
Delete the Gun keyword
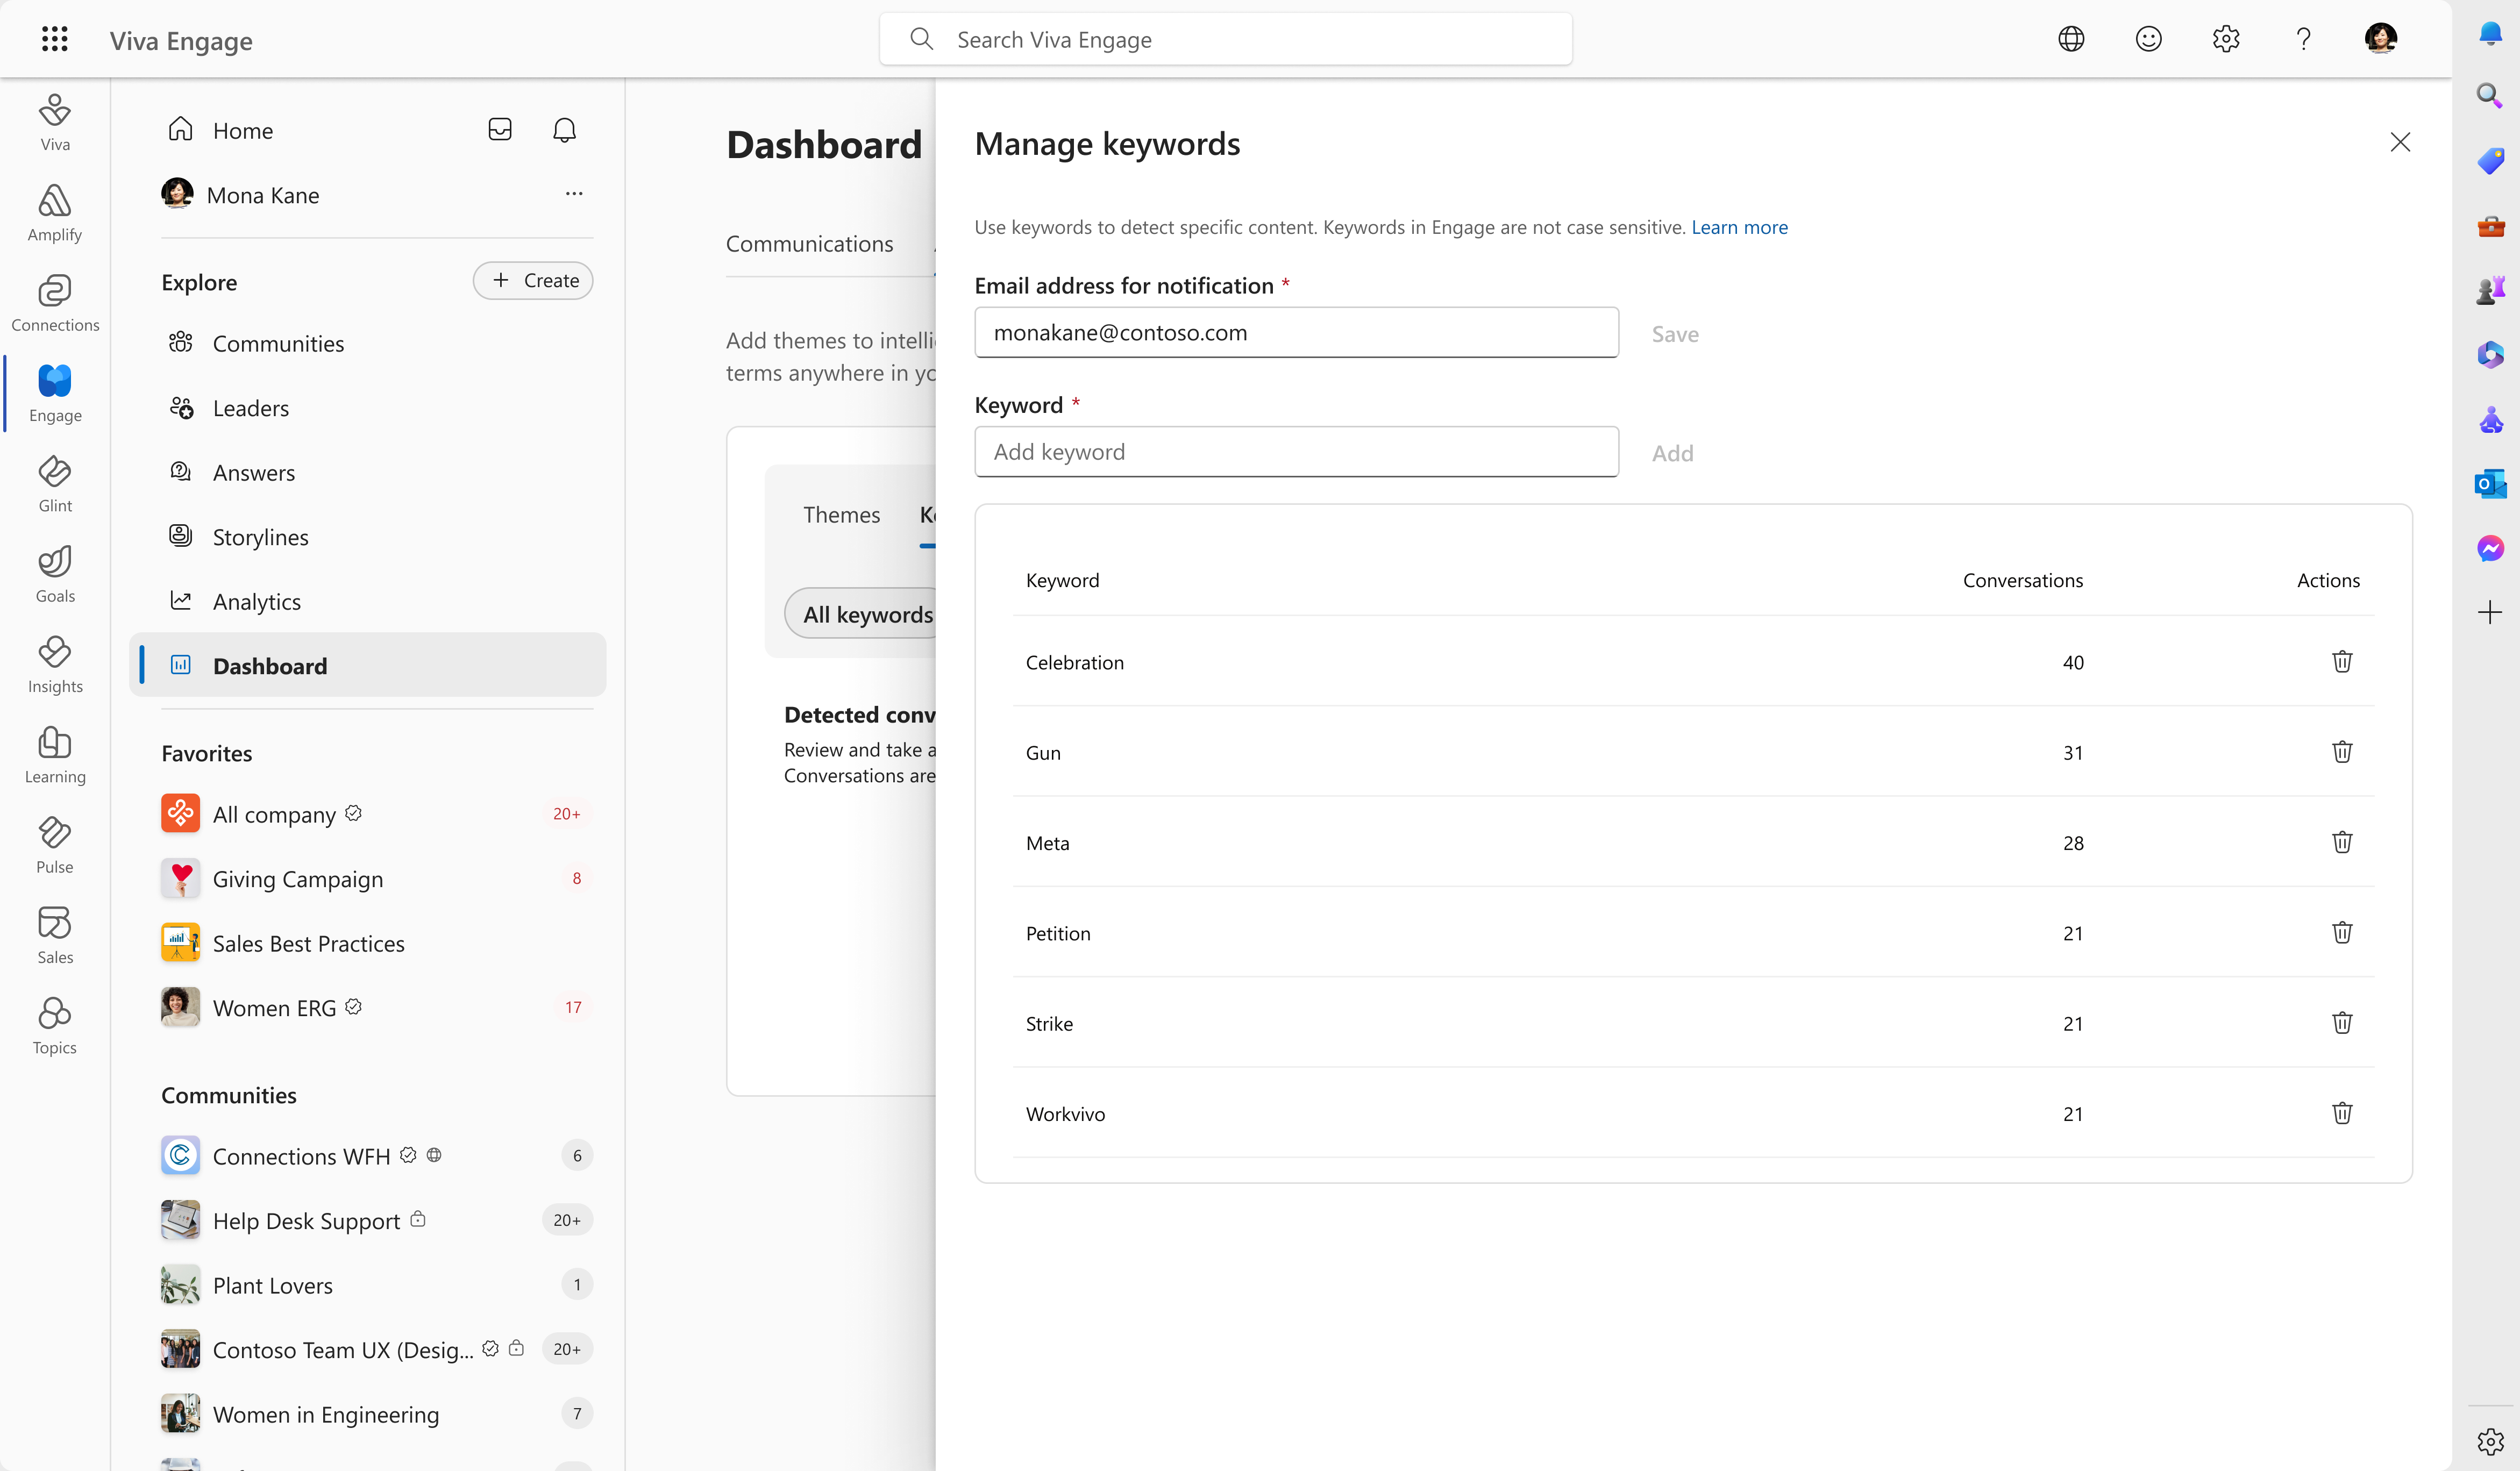[x=2342, y=752]
